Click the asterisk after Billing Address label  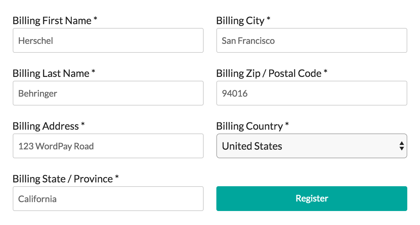(83, 125)
